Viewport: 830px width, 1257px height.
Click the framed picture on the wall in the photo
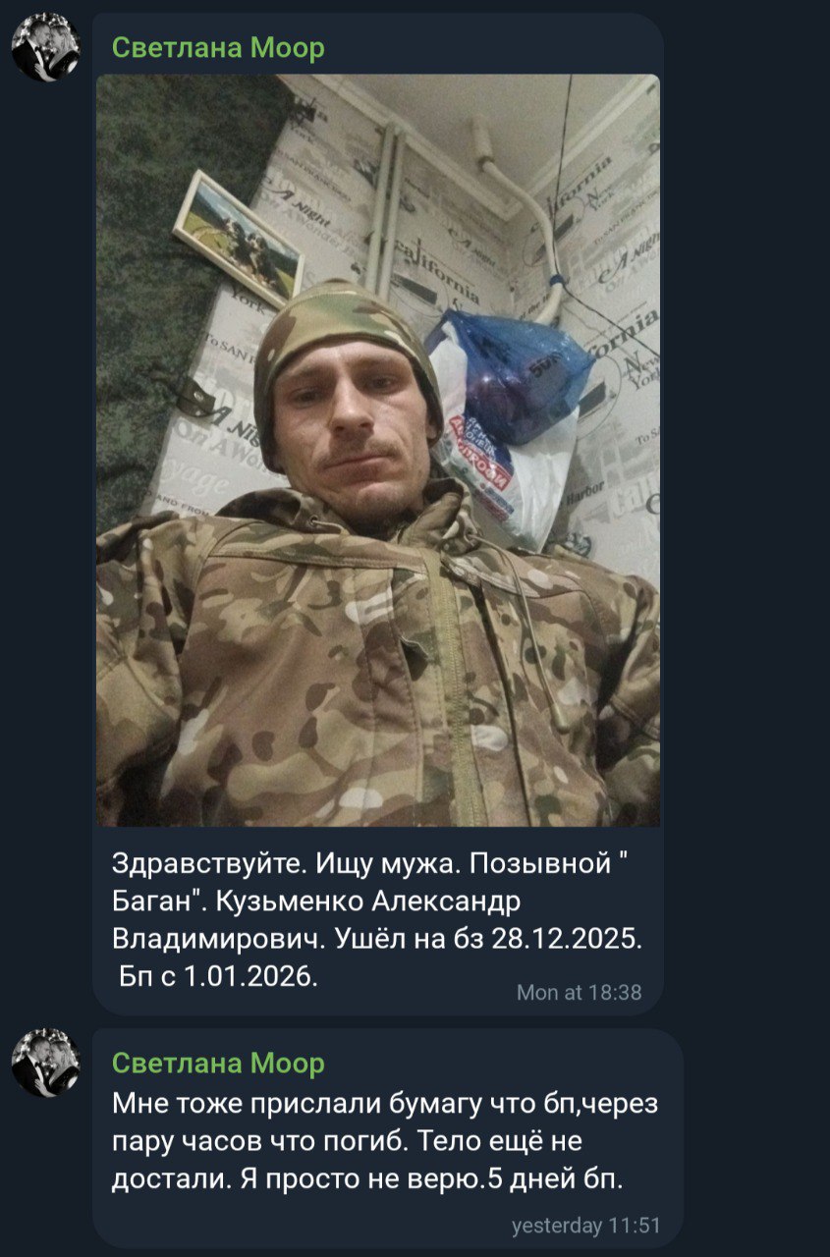(239, 238)
